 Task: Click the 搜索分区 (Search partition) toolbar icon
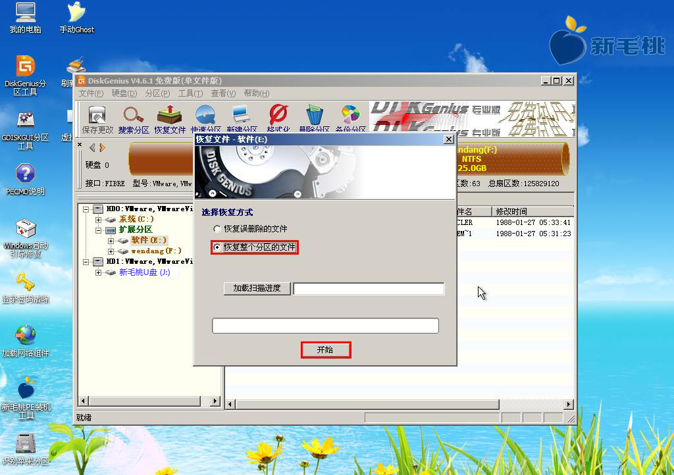point(134,119)
